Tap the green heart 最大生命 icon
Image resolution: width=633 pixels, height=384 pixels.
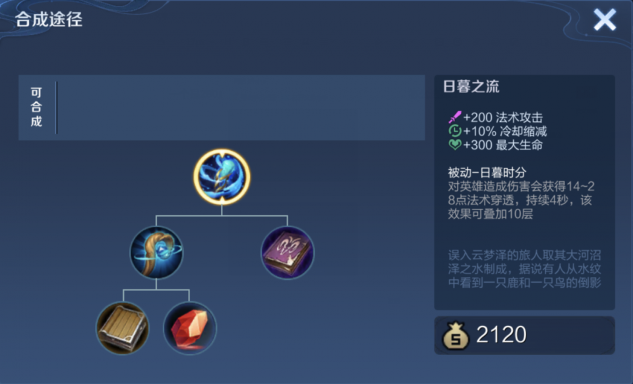tap(454, 145)
